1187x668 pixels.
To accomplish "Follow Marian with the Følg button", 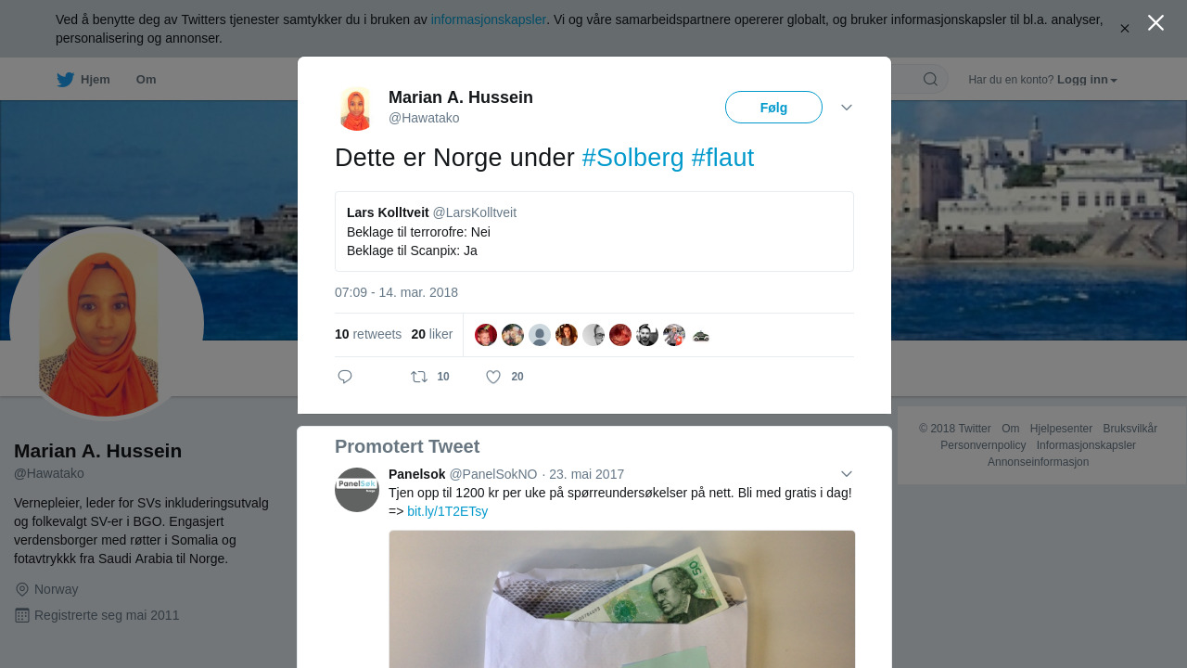I will coord(773,108).
